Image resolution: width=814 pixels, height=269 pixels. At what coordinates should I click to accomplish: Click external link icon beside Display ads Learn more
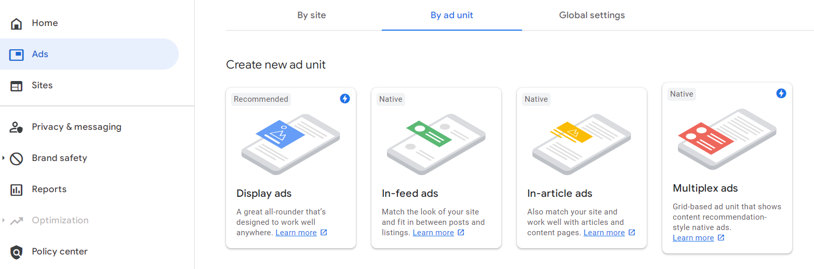pos(324,233)
